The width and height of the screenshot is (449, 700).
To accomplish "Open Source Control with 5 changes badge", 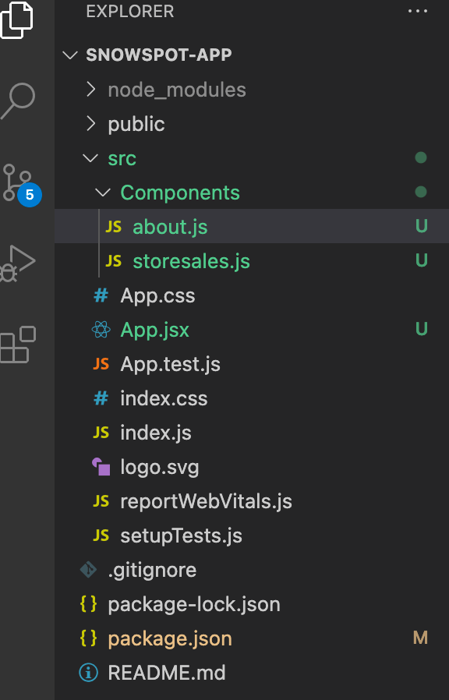I will 19,184.
